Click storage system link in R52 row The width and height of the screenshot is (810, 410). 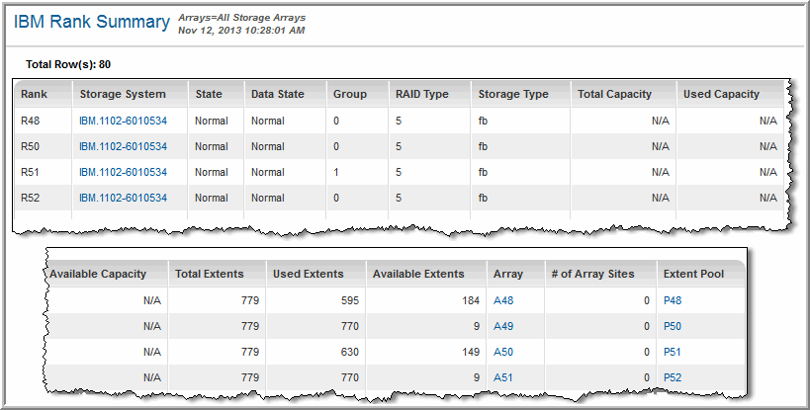[x=123, y=198]
